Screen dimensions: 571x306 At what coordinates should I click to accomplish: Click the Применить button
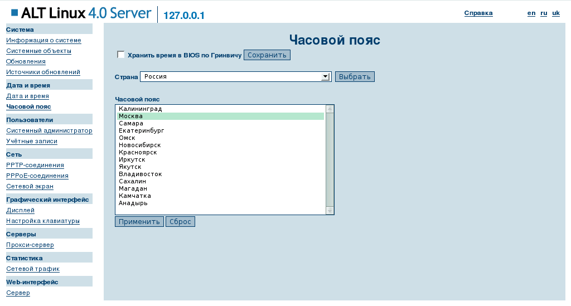139,222
